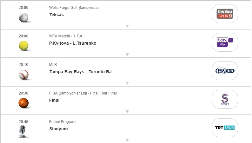Click the orange basketball icon
252x143 pixels.
click(x=23, y=103)
